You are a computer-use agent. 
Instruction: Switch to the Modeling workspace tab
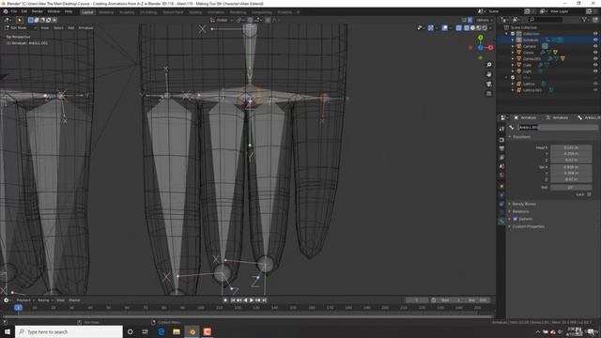point(106,12)
